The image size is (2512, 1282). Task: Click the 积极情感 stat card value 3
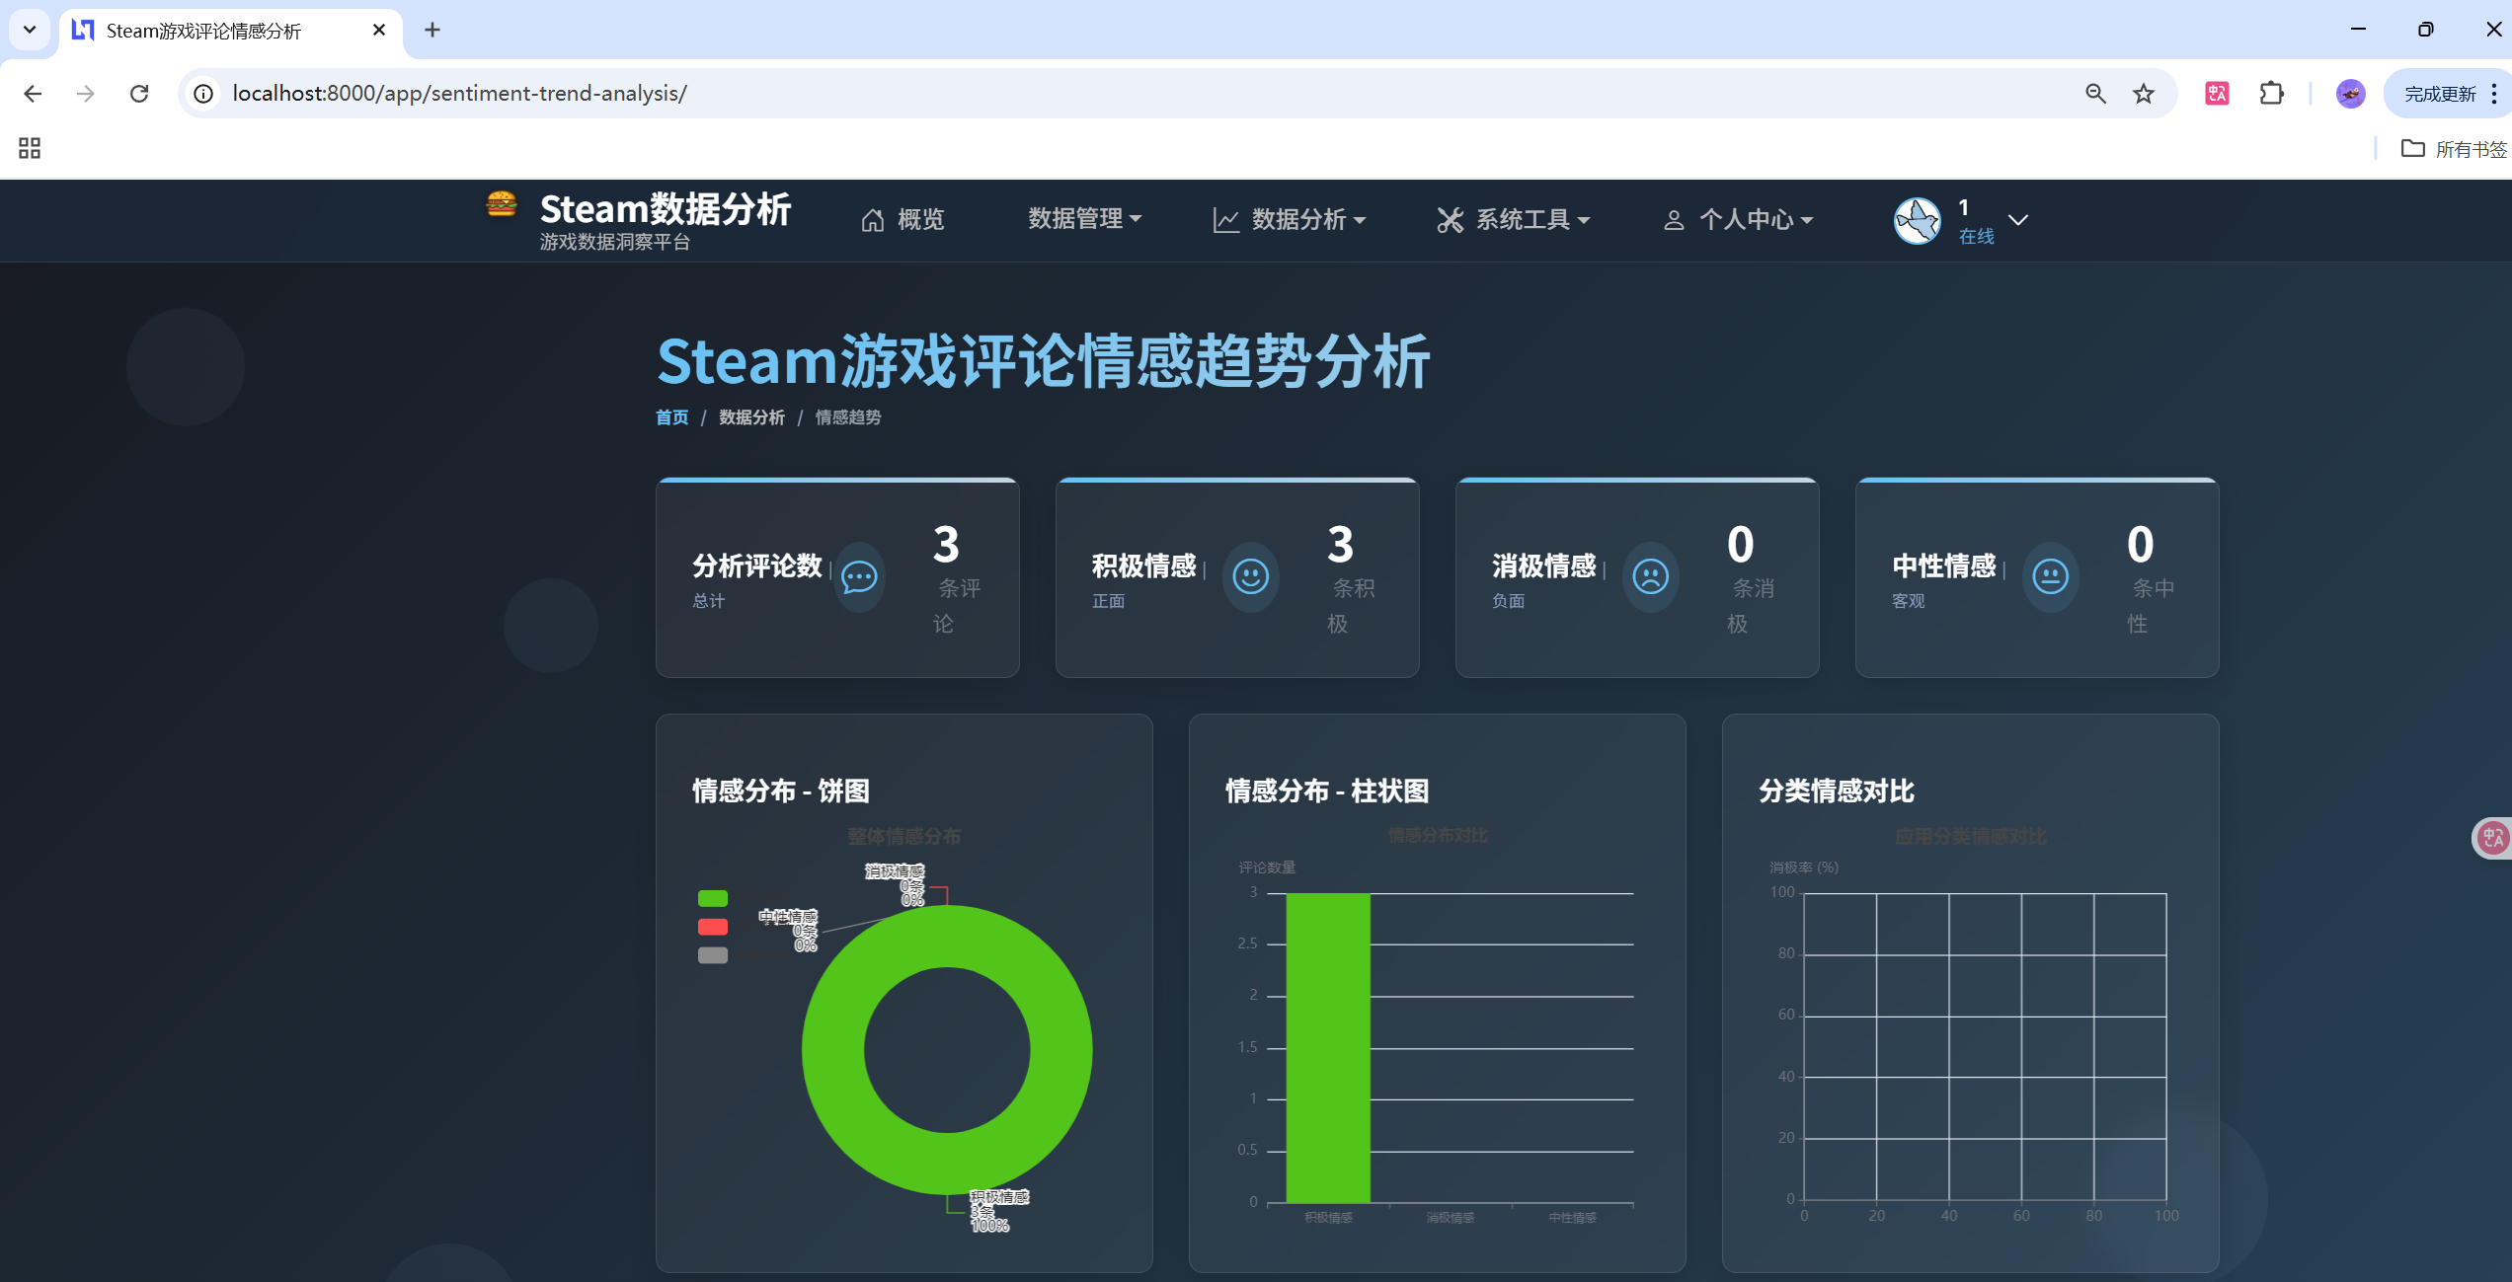1341,545
